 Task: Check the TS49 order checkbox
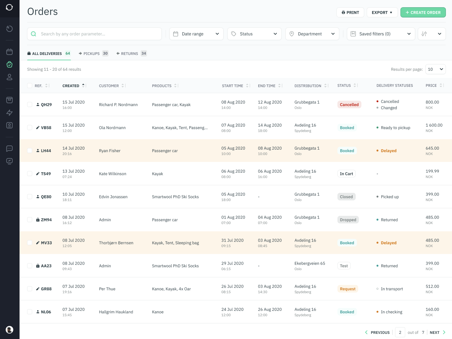29,174
